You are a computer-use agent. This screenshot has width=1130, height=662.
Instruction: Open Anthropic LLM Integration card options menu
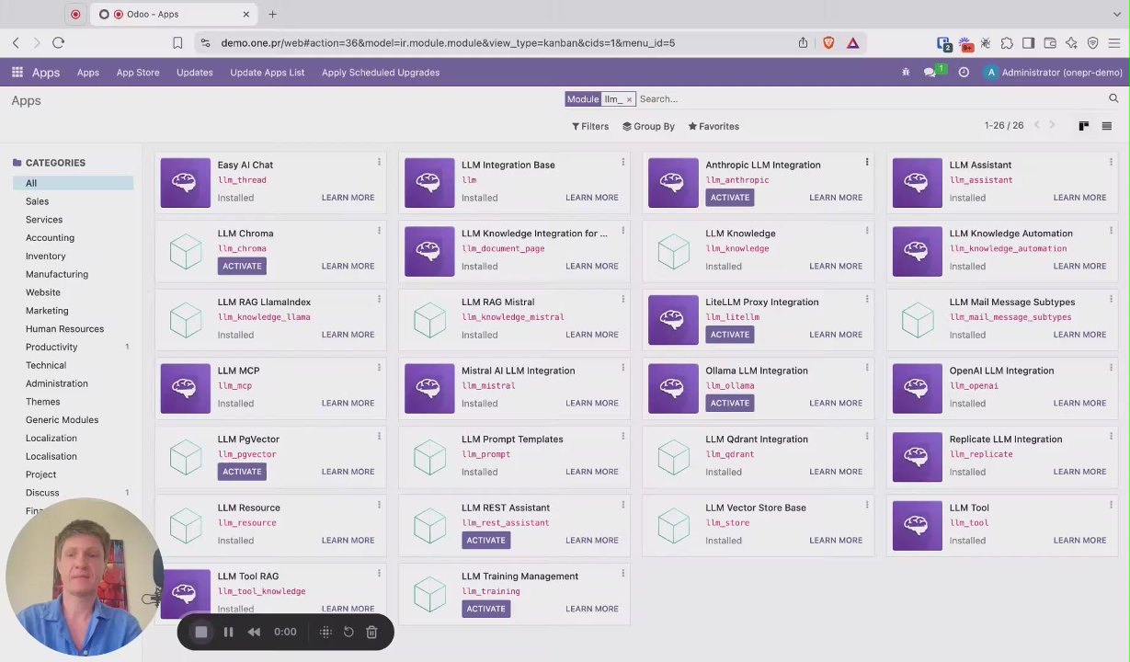[866, 162]
